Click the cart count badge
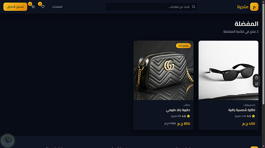This screenshot has width=265, height=148. (x=30, y=4)
